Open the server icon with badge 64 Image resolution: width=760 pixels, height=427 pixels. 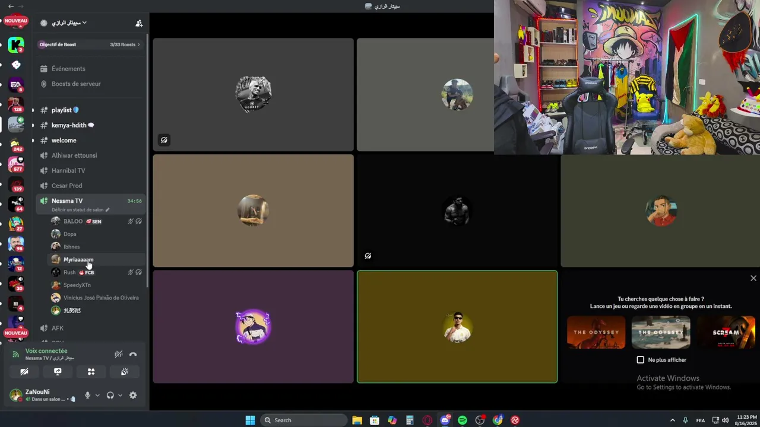click(16, 205)
